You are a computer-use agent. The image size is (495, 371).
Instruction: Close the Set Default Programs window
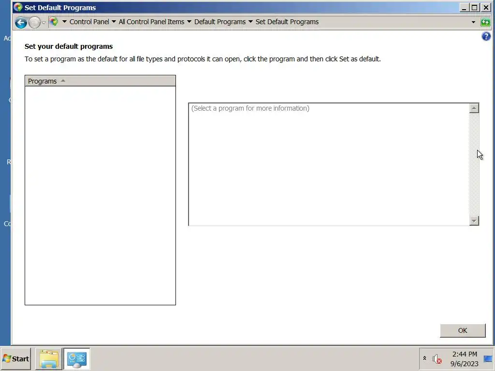[x=486, y=8]
